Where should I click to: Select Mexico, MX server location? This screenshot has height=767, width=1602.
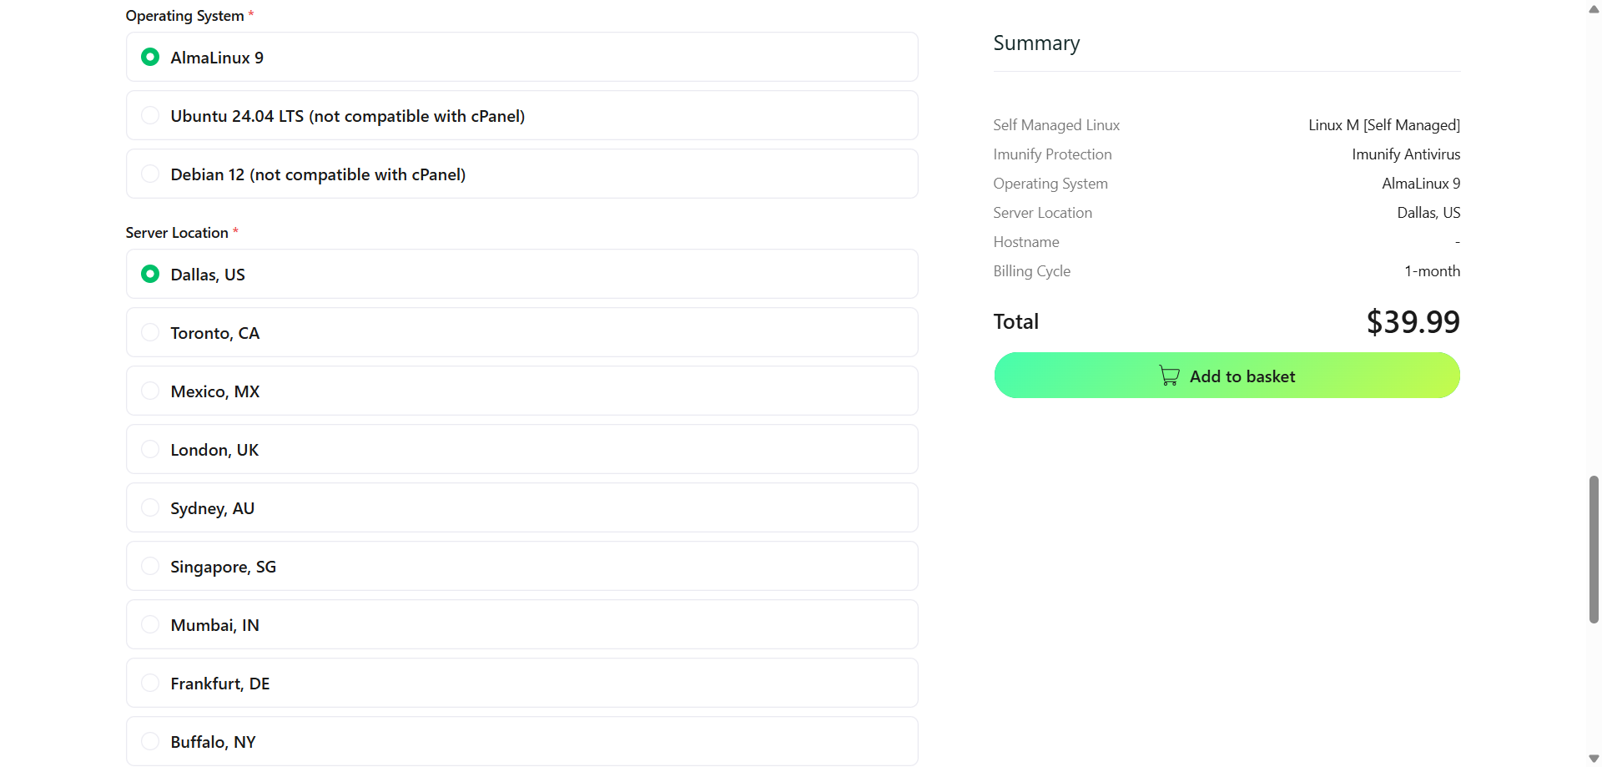tap(521, 391)
